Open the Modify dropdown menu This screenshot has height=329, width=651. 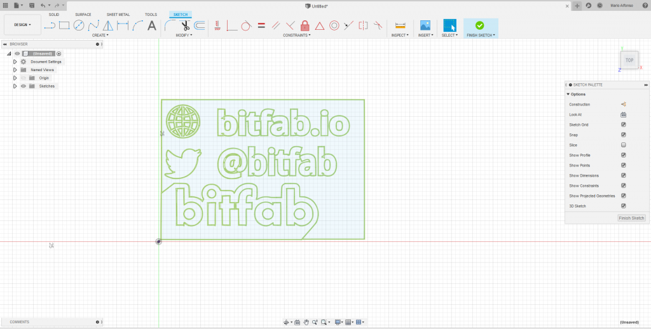point(184,36)
